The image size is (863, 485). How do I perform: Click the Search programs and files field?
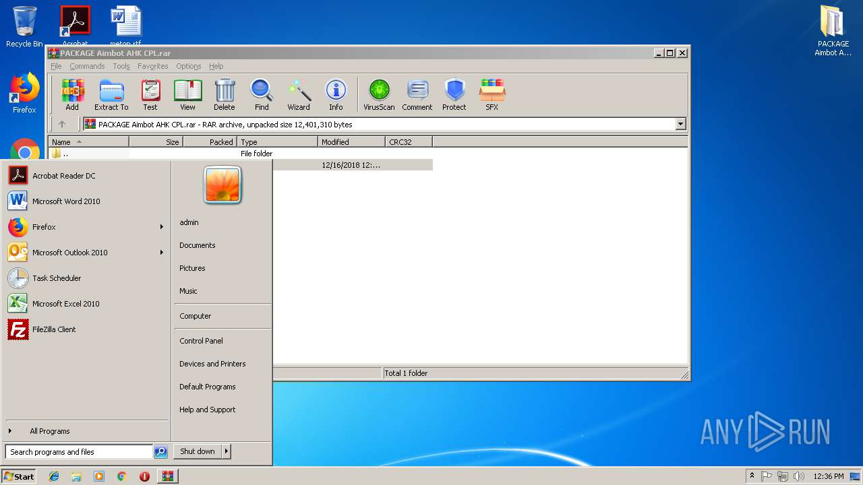click(79, 452)
